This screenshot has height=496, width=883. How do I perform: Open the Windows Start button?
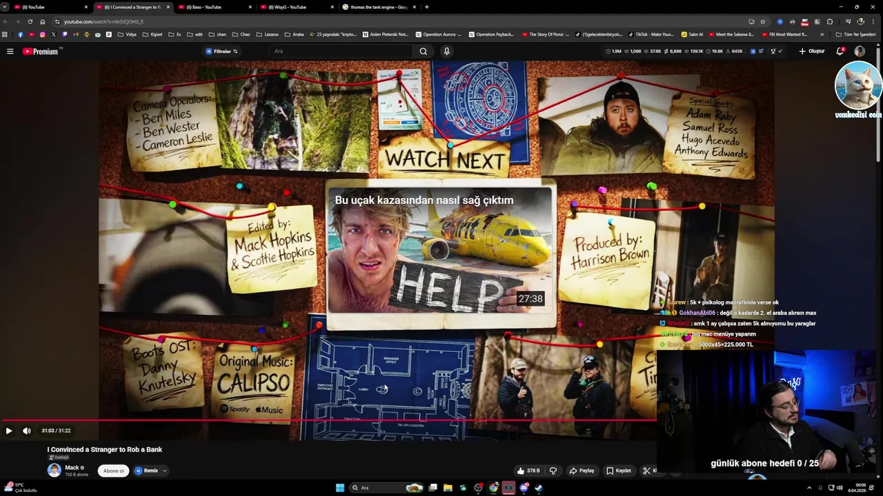tap(340, 488)
